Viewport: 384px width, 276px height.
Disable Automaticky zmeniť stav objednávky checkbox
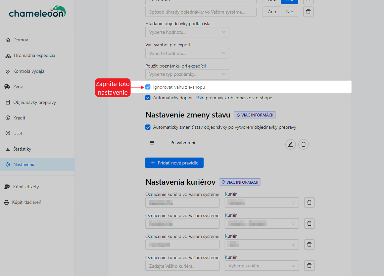148,127
